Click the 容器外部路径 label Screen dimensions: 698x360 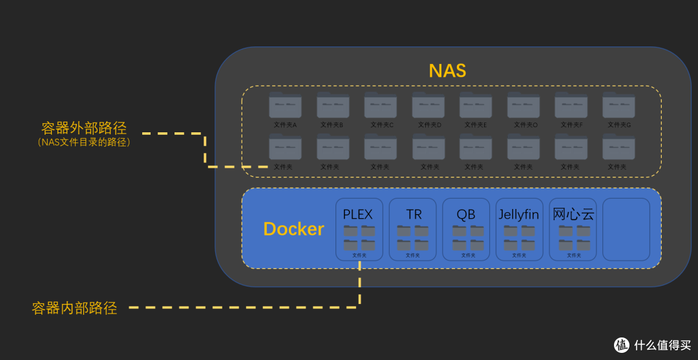coord(83,128)
